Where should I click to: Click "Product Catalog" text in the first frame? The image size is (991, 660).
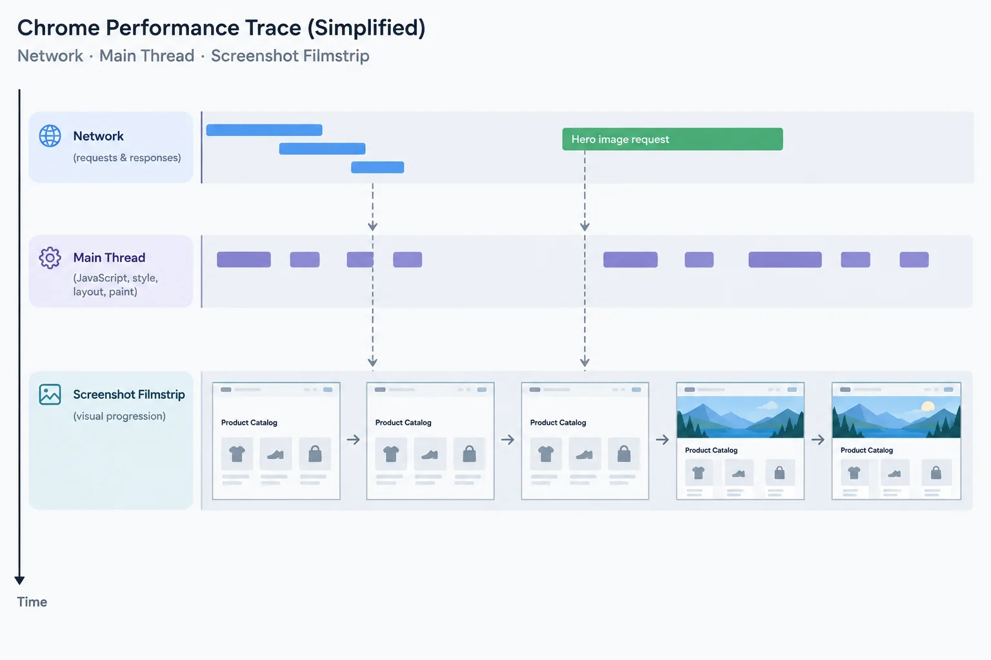click(249, 423)
